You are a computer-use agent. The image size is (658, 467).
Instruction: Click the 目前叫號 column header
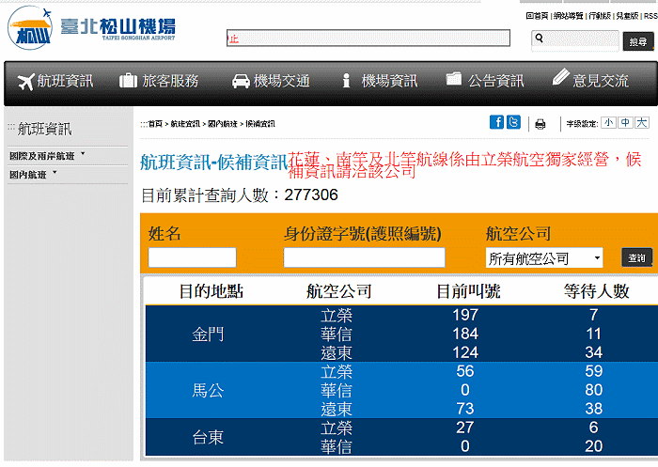point(468,291)
